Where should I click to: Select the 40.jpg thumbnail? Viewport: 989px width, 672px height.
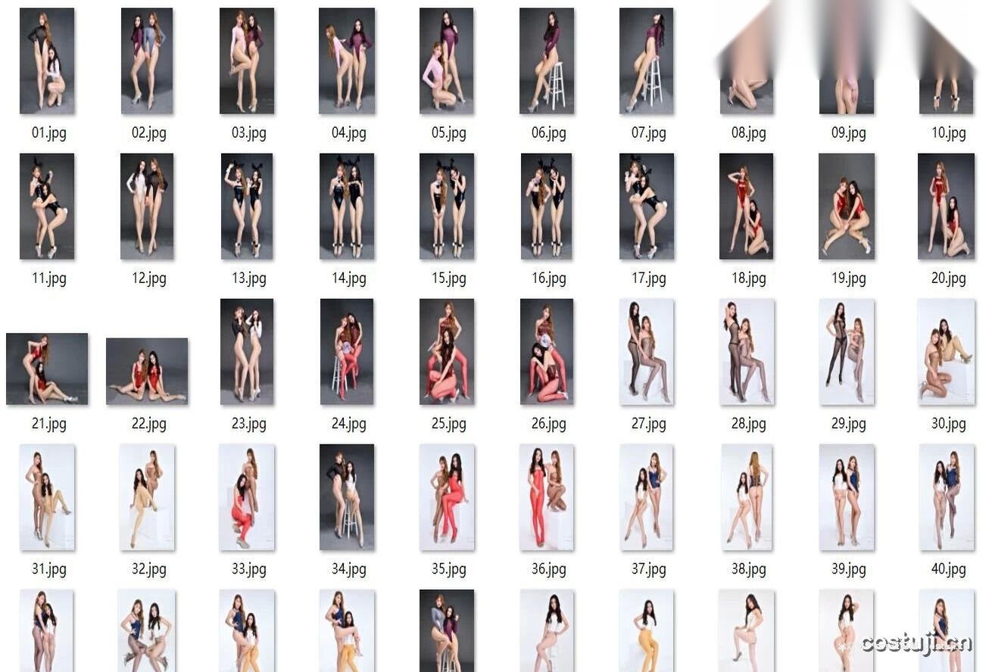tap(947, 497)
